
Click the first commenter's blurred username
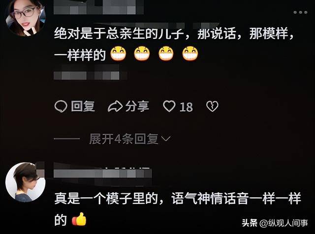click(x=98, y=8)
